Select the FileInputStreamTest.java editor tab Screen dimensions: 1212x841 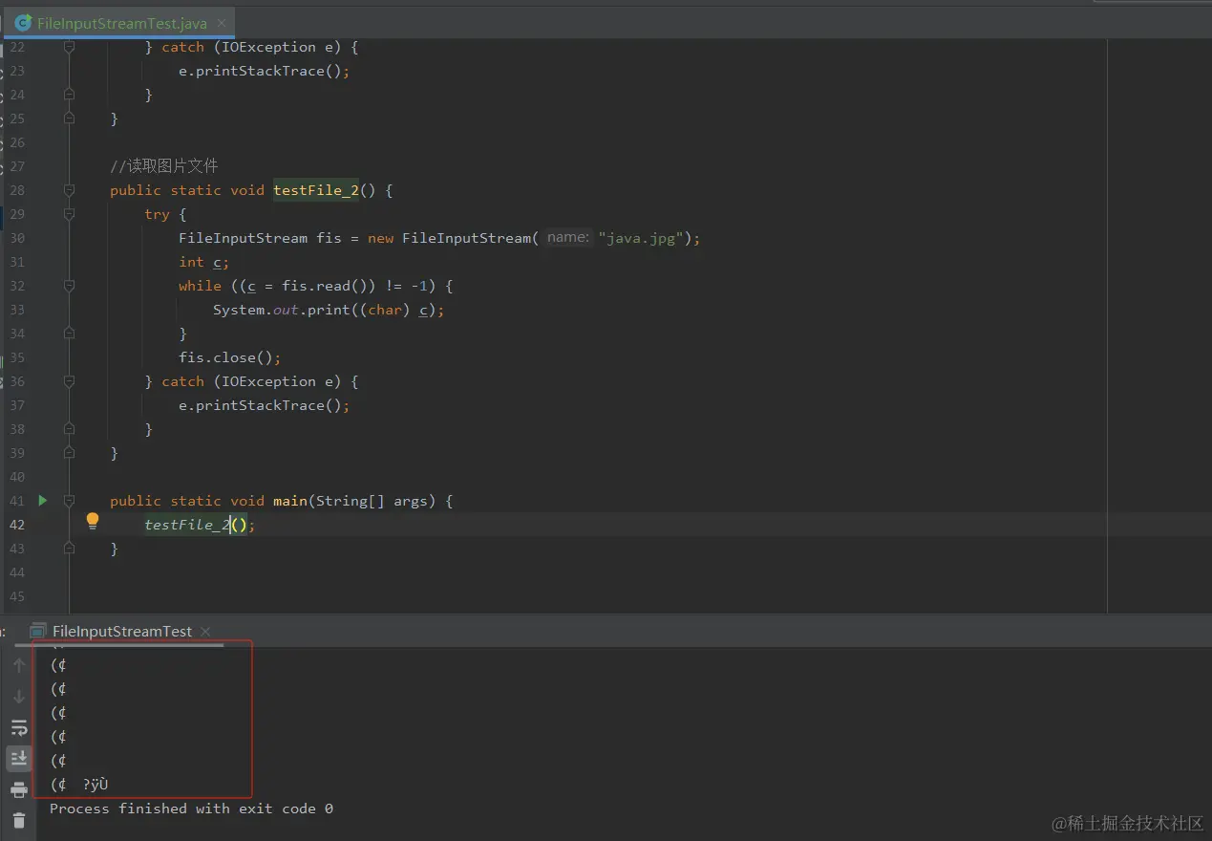tap(119, 23)
